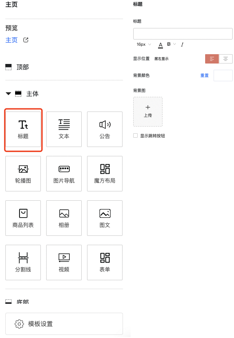The width and height of the screenshot is (234, 338).
Task: Click the 标题 text input field
Action: (183, 34)
